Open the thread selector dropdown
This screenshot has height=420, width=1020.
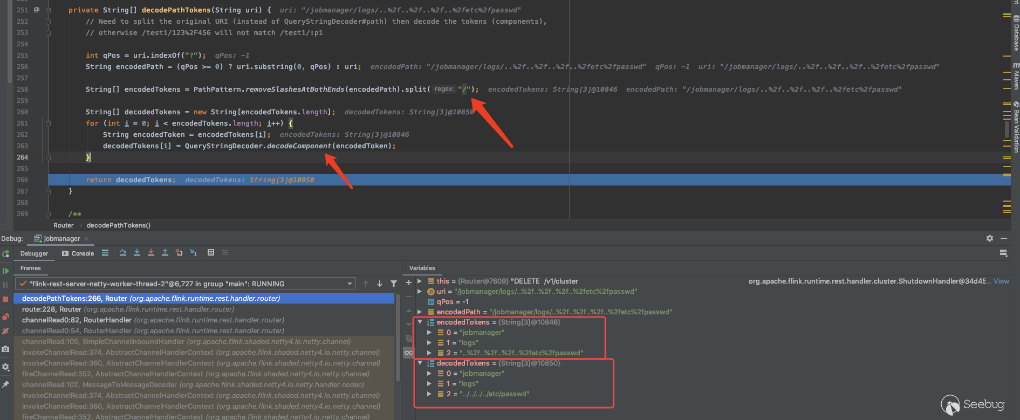[350, 284]
